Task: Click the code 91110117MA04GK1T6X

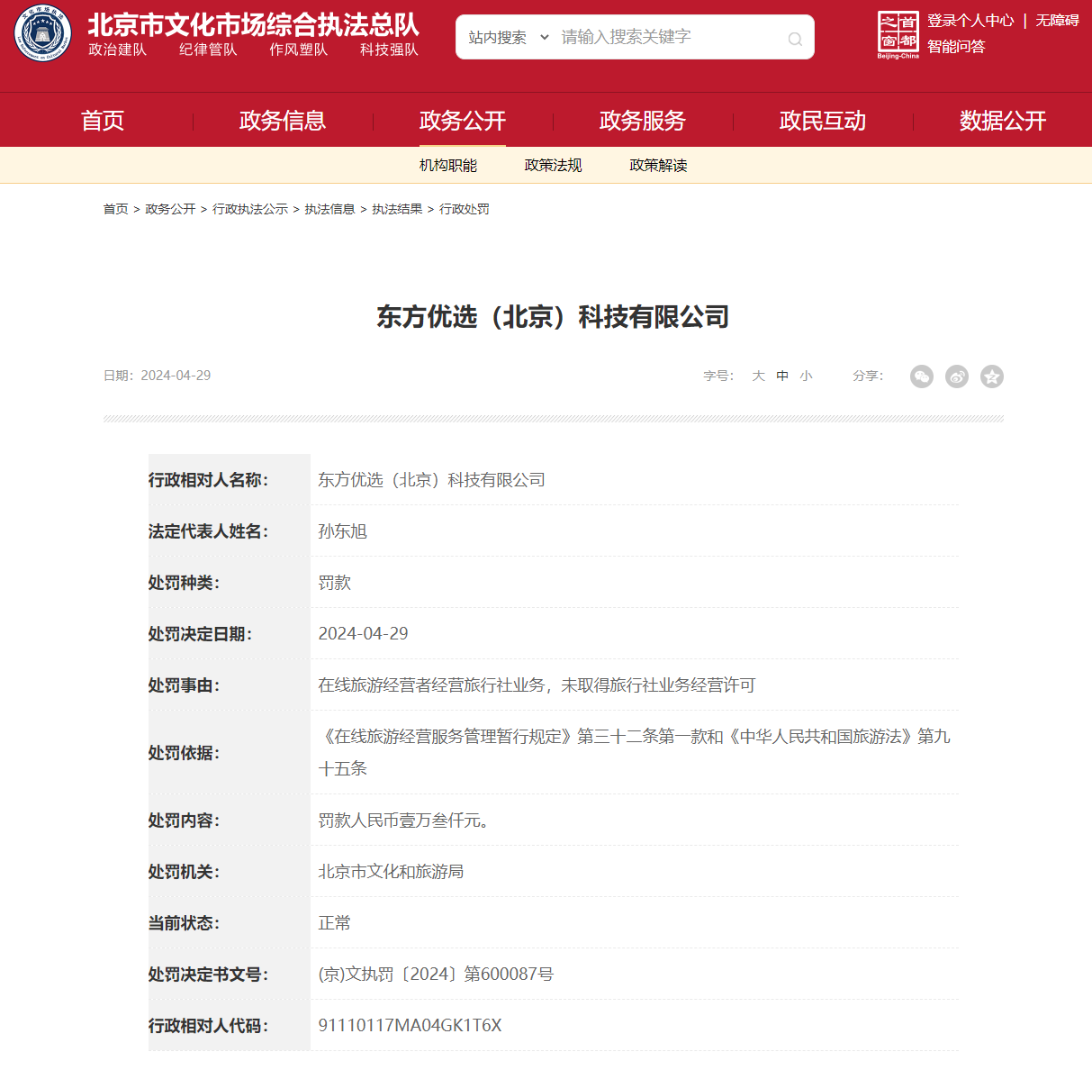Action: 411,1026
